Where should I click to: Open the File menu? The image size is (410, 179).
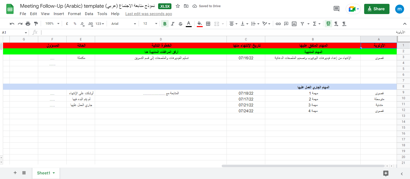point(23,14)
